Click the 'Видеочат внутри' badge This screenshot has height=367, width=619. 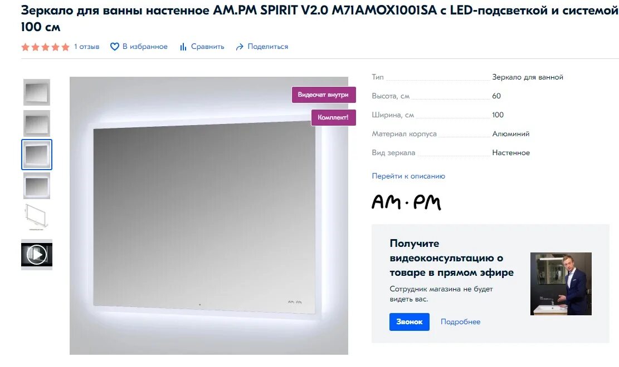[324, 95]
